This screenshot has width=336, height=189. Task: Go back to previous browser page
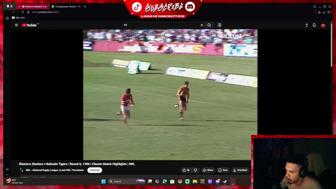tap(13, 12)
